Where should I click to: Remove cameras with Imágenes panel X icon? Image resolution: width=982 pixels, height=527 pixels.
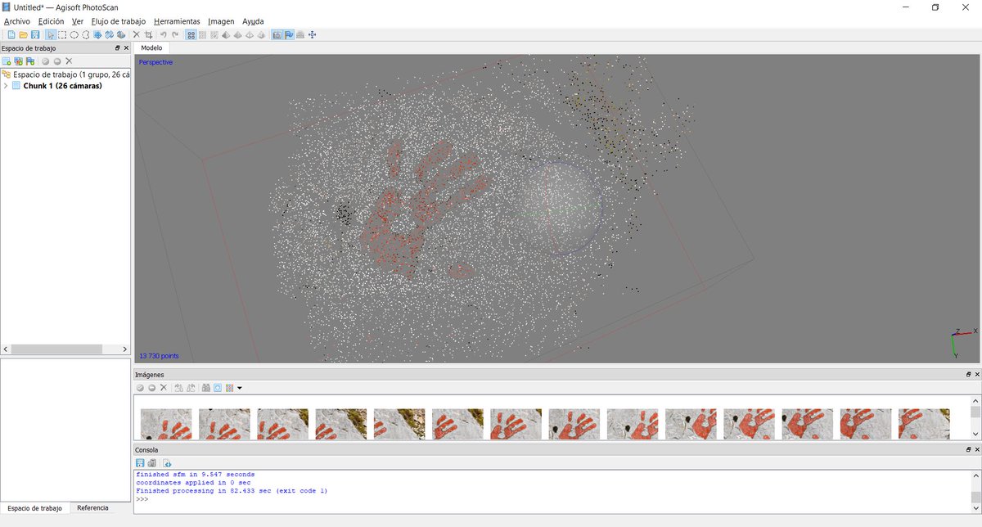(164, 387)
